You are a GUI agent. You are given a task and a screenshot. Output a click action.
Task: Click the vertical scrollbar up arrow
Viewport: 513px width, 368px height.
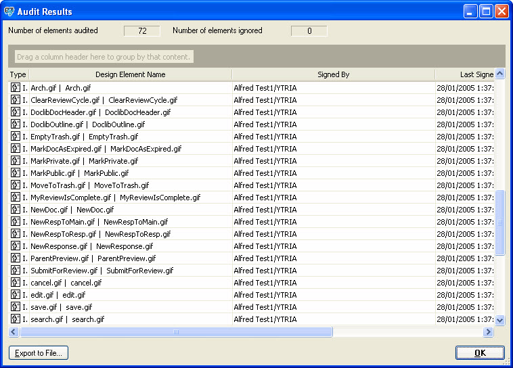click(500, 74)
